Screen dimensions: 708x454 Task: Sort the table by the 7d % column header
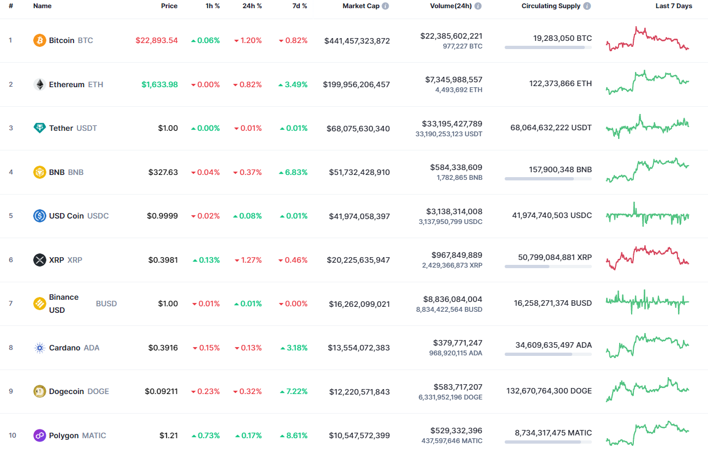(299, 6)
